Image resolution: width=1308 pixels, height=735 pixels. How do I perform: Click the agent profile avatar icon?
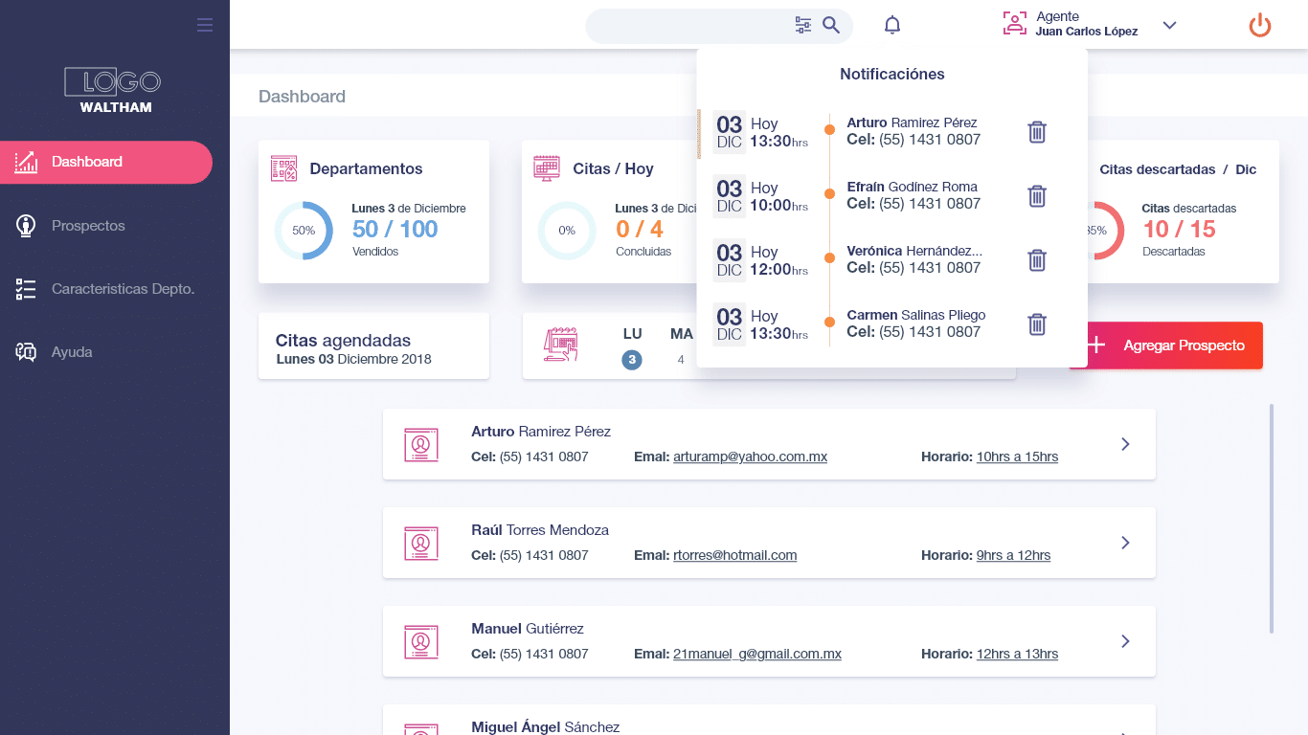1014,24
